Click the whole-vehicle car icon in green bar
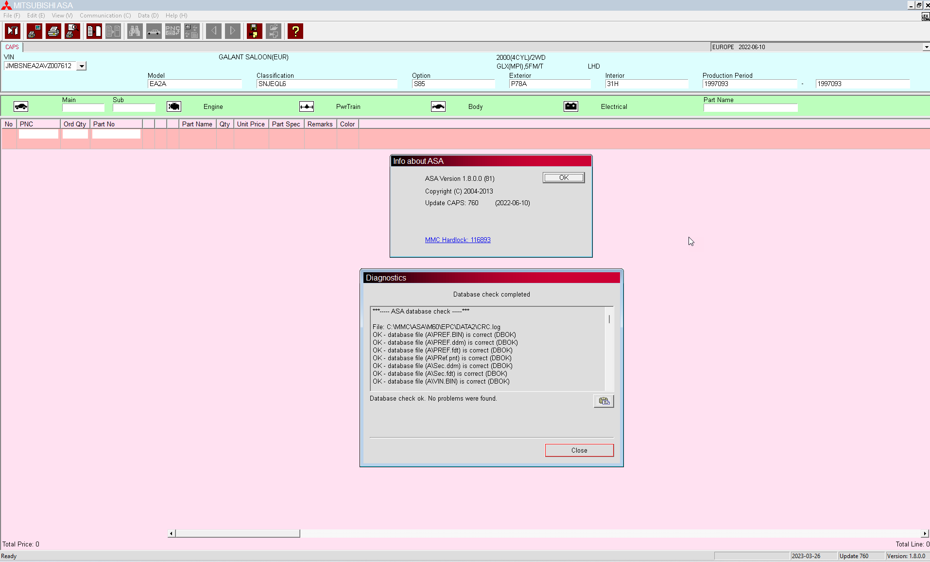This screenshot has width=930, height=562. tap(21, 106)
